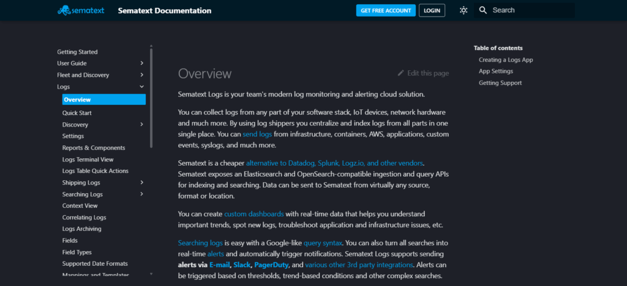This screenshot has height=286, width=627.
Task: Expand the Searching Logs chevron
Action: point(141,194)
